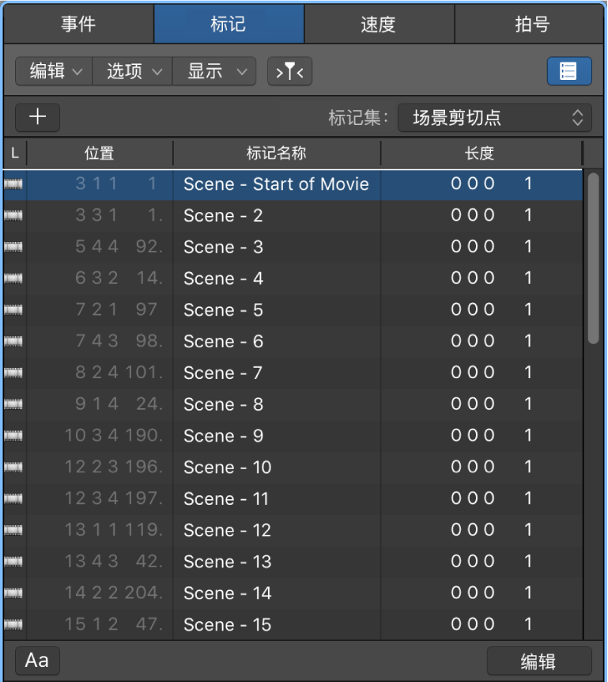Click the film icon for Scene - 5
Screen dimensions: 608x682
(13, 310)
